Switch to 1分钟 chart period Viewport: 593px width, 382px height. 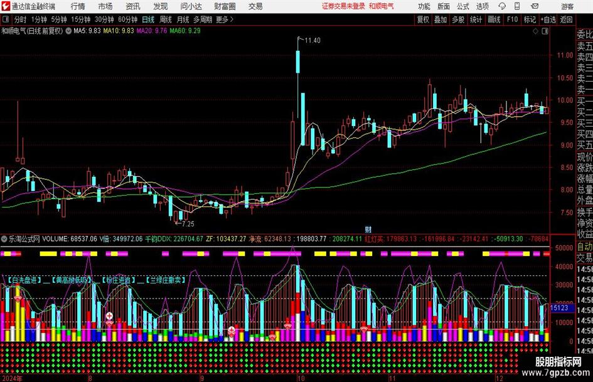pos(38,19)
